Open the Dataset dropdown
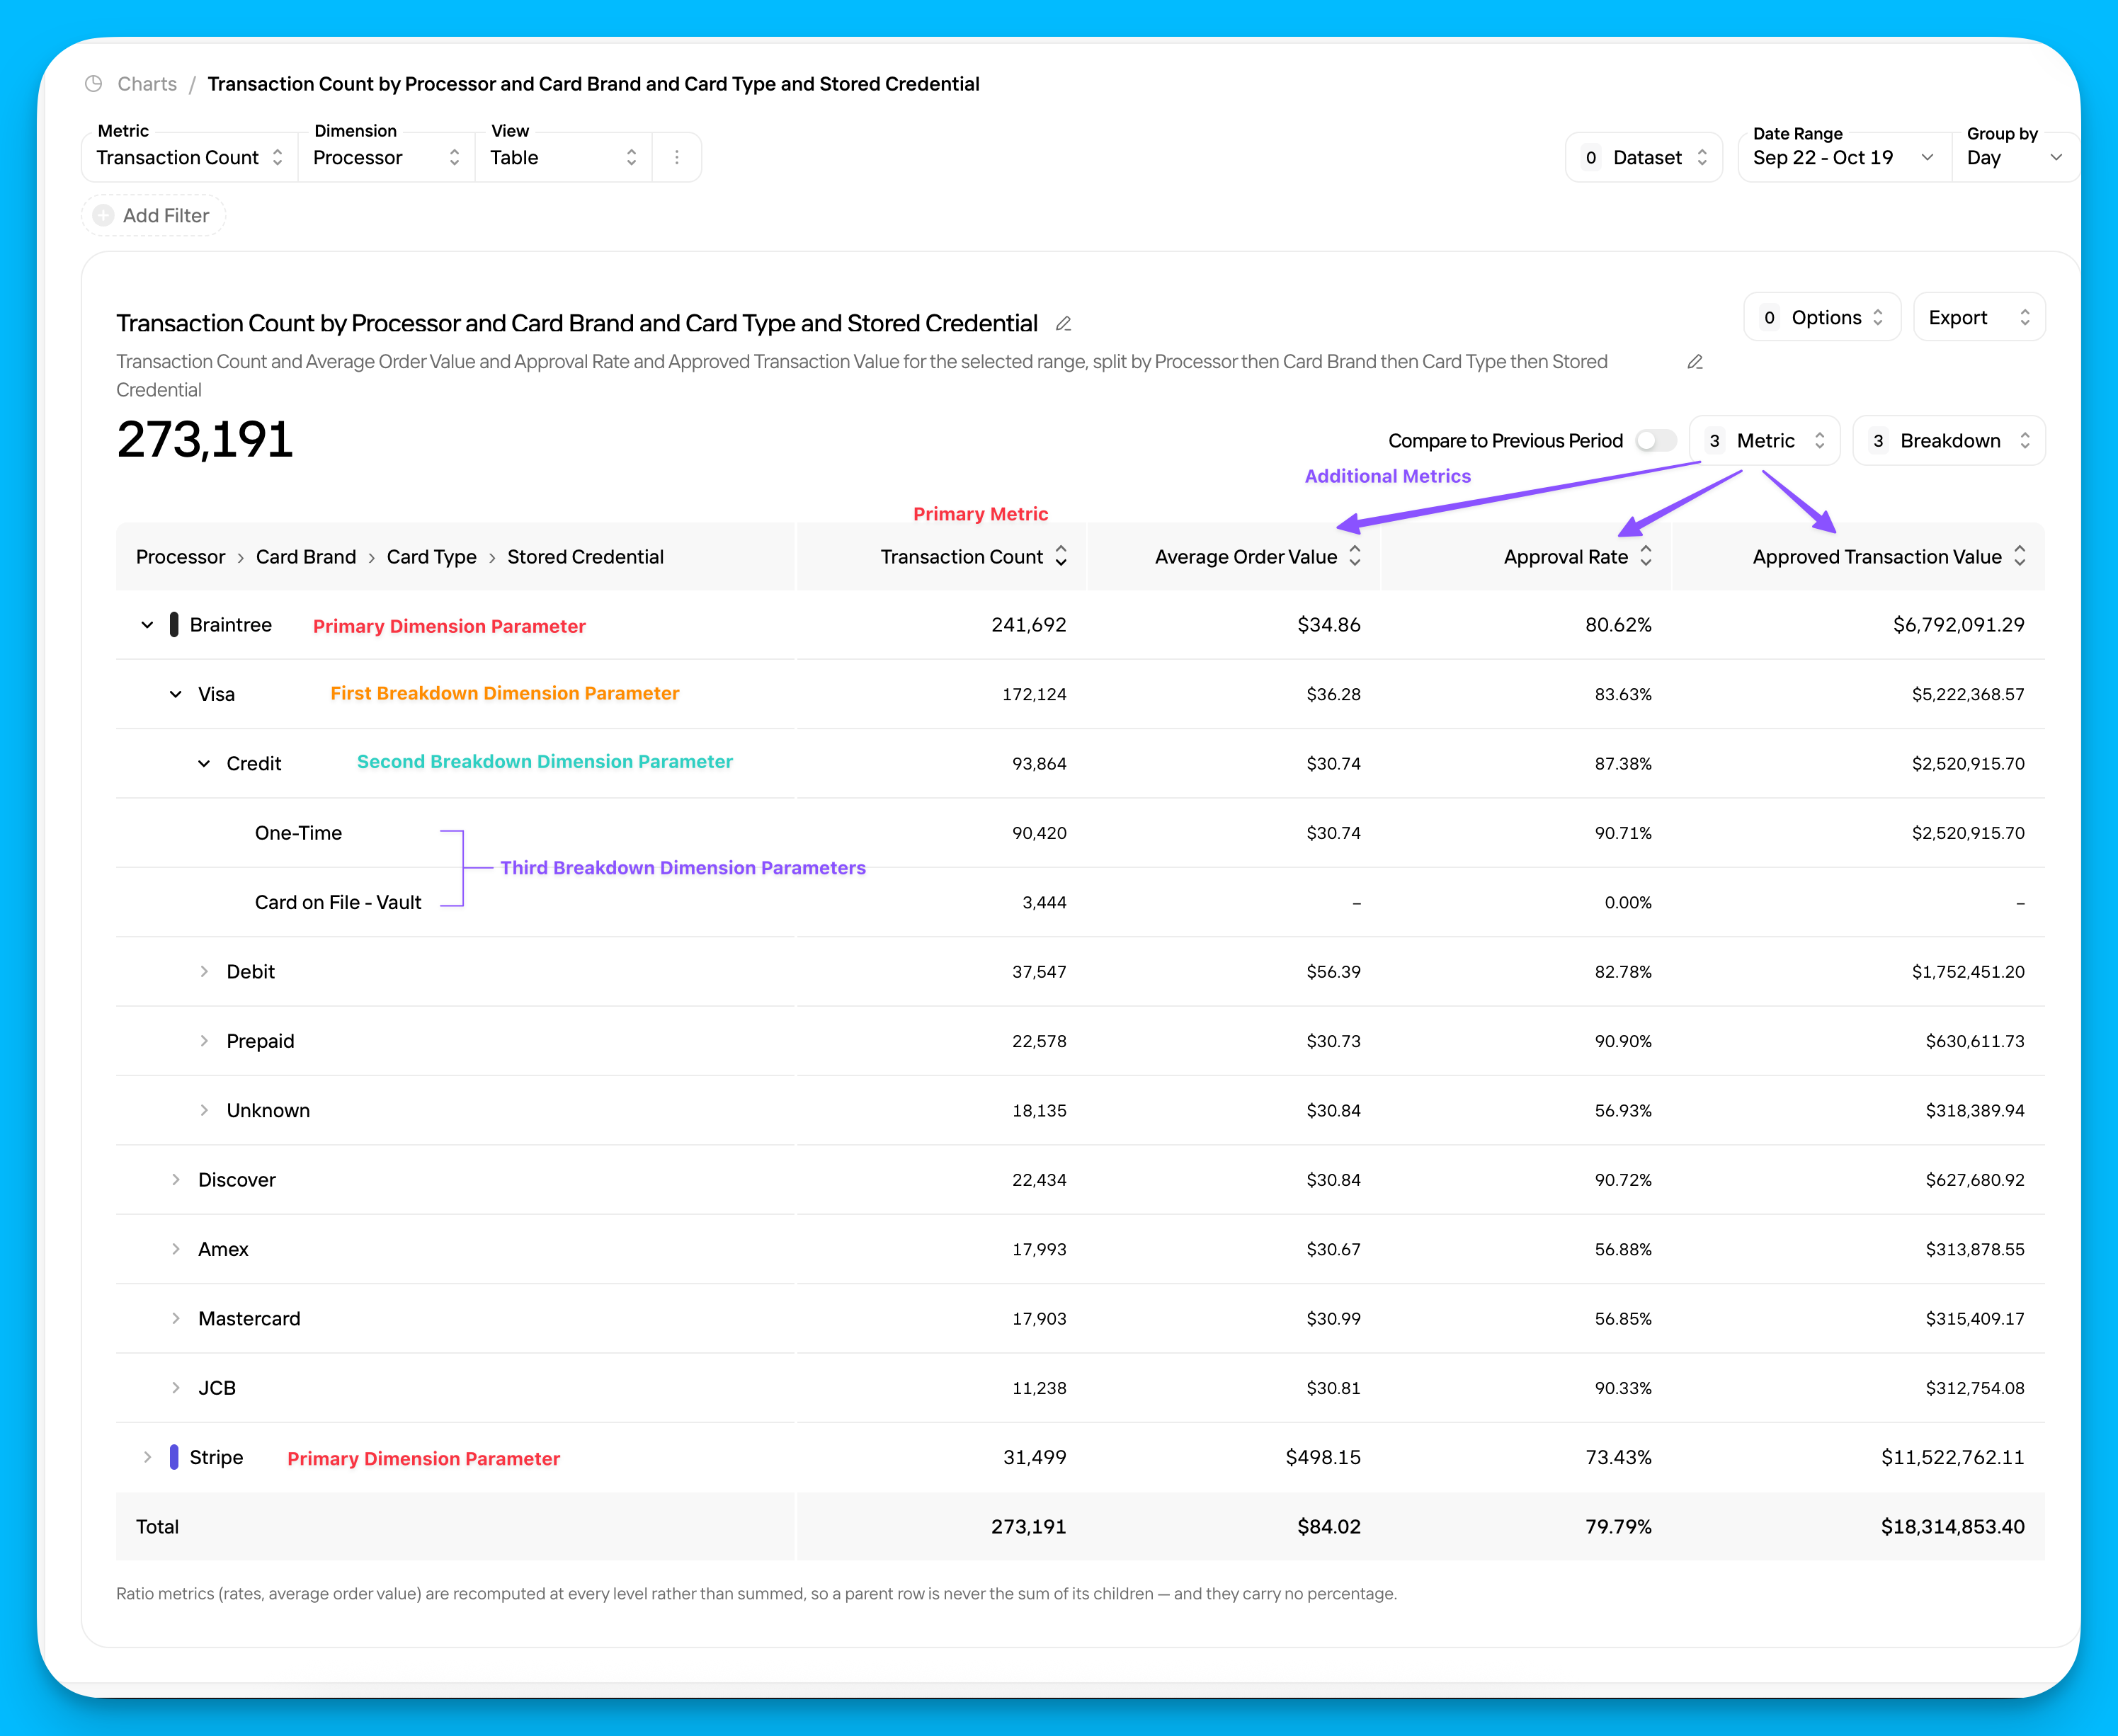This screenshot has width=2118, height=1736. point(1644,157)
